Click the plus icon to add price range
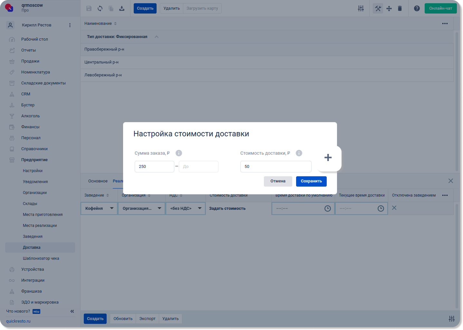This screenshot has width=463, height=330. click(328, 158)
